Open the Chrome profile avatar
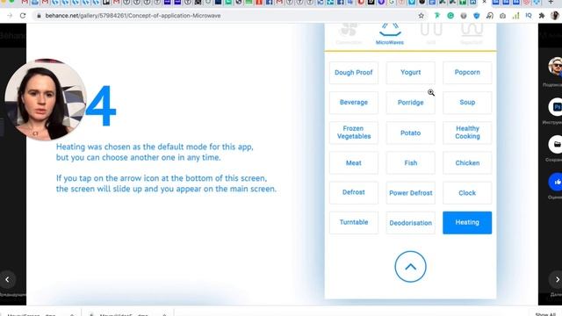562x316 pixels. click(555, 16)
